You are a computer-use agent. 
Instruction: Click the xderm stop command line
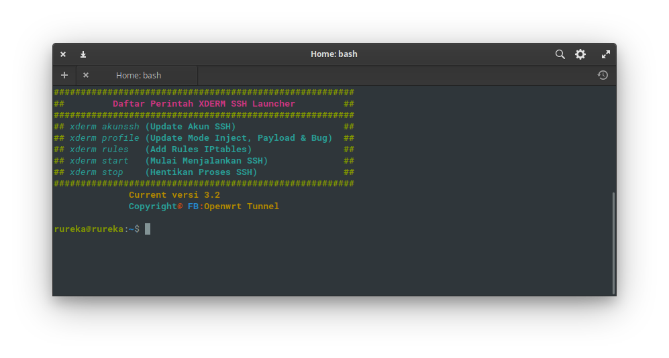coord(204,172)
